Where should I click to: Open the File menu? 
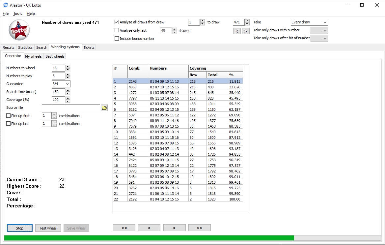[x=6, y=14]
